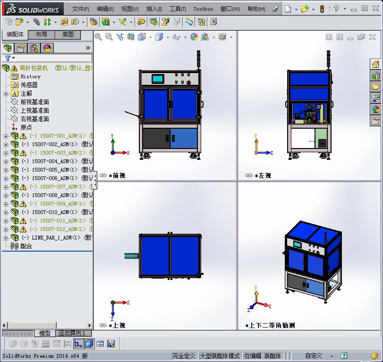Toggle the pressed 3D cube button in bottom toolbar
This screenshot has height=362, width=383.
[89, 344]
